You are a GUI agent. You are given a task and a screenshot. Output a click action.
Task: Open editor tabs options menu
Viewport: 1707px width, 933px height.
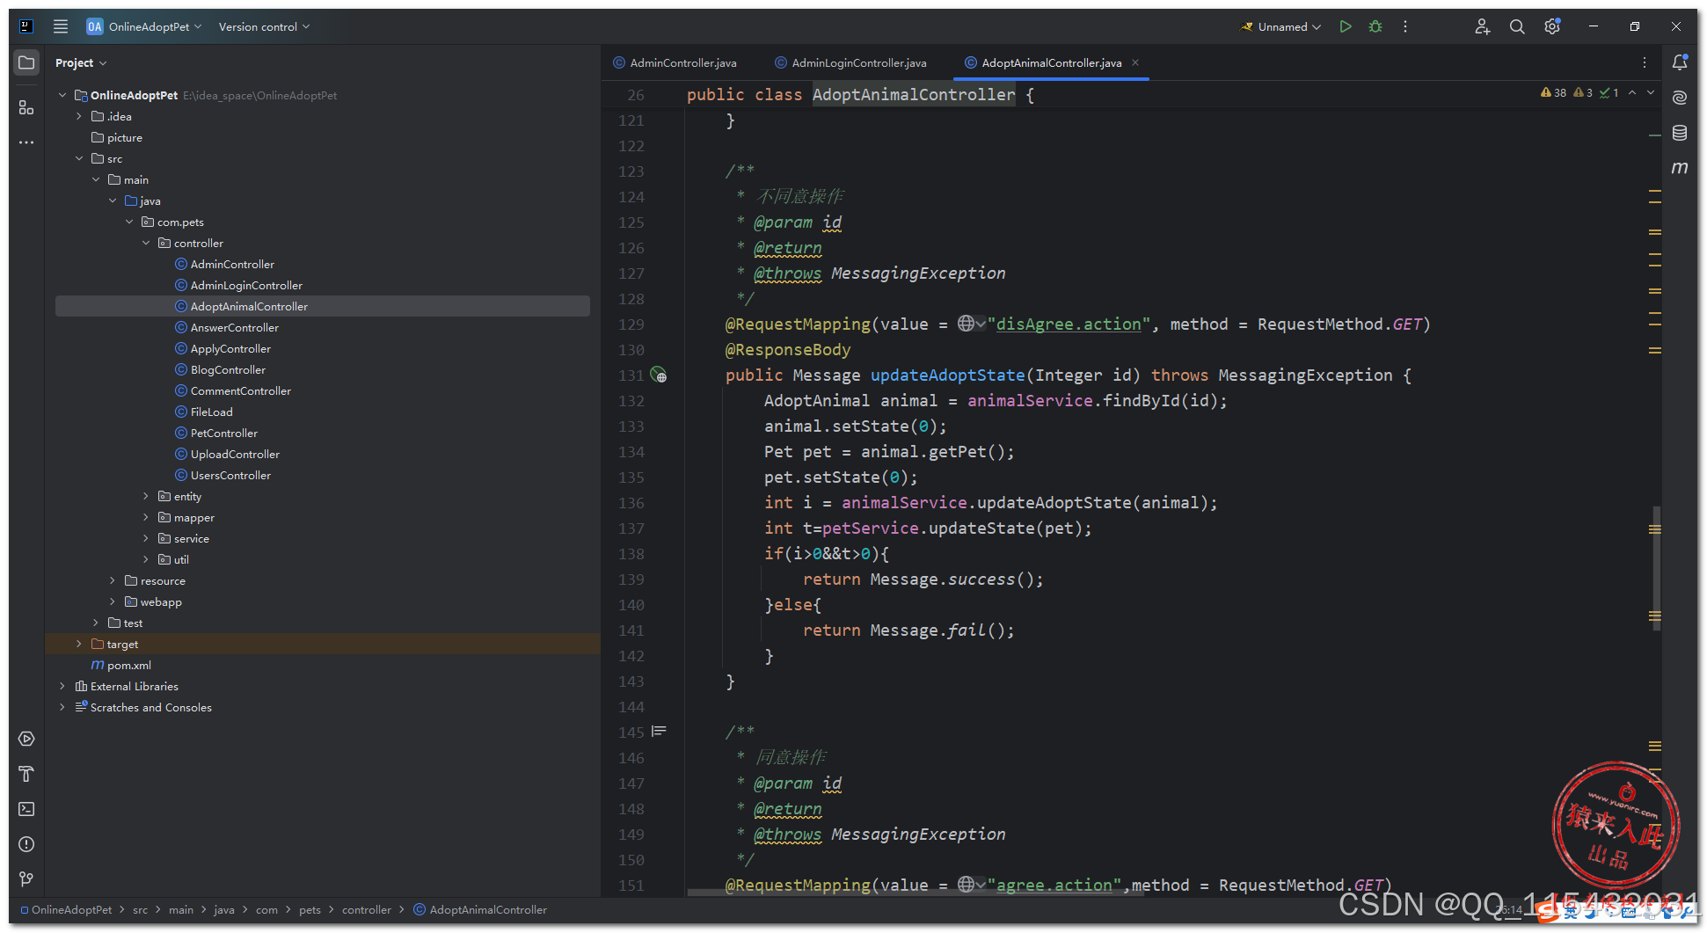click(1644, 62)
